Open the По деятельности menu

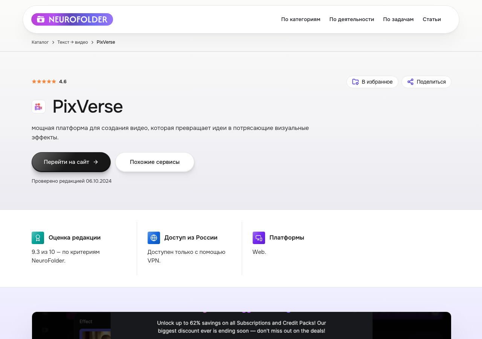point(352,19)
